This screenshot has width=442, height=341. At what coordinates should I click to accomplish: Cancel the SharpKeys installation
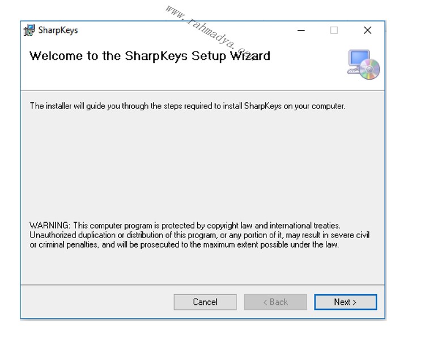205,302
